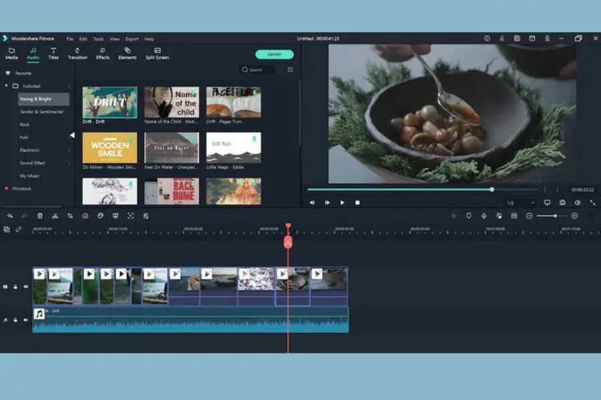Open the Transition panel
601x400 pixels.
pos(77,53)
